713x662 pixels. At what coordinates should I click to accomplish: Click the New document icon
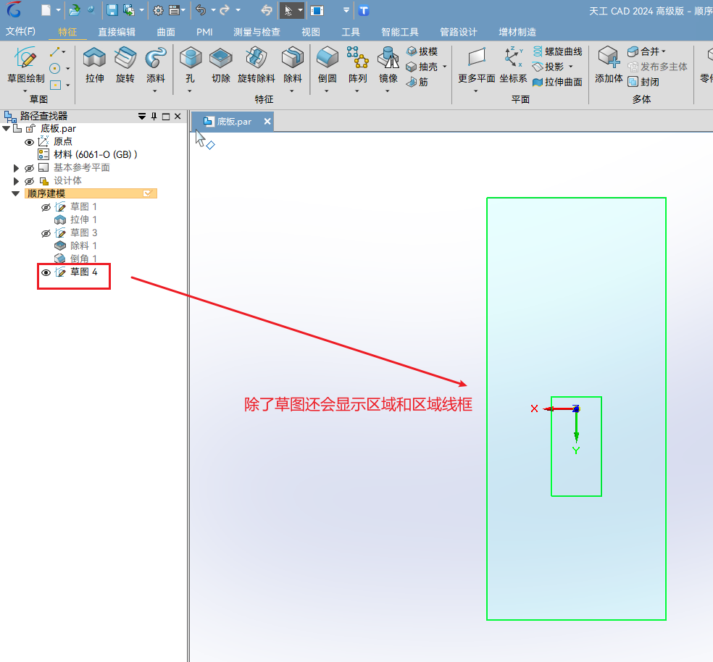click(46, 10)
